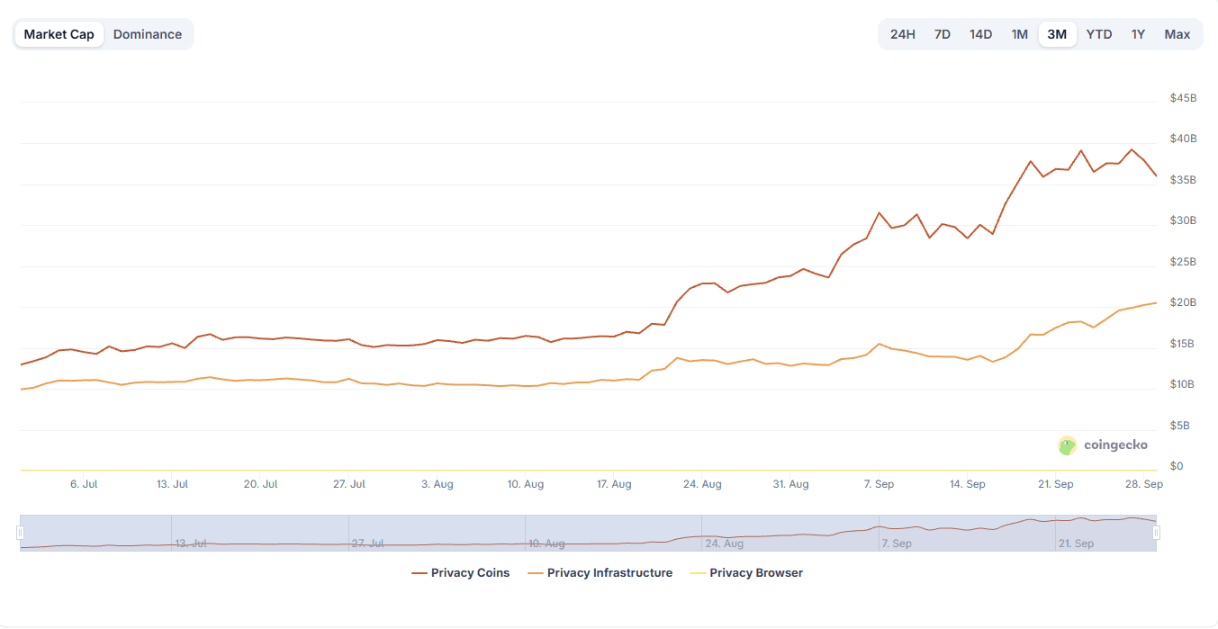Viewport: 1218px width, 629px height.
Task: Click the $35B axis label
Action: (x=1183, y=180)
